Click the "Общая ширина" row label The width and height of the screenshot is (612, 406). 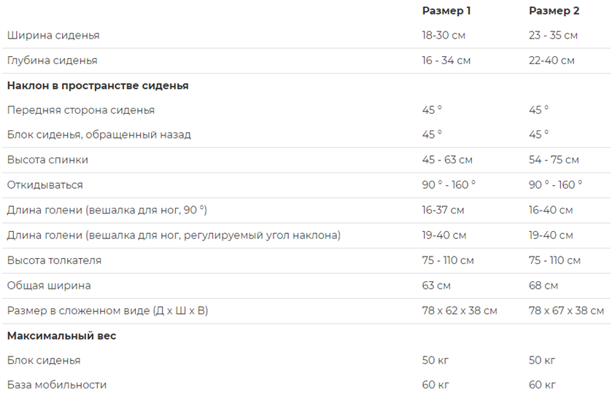49,286
